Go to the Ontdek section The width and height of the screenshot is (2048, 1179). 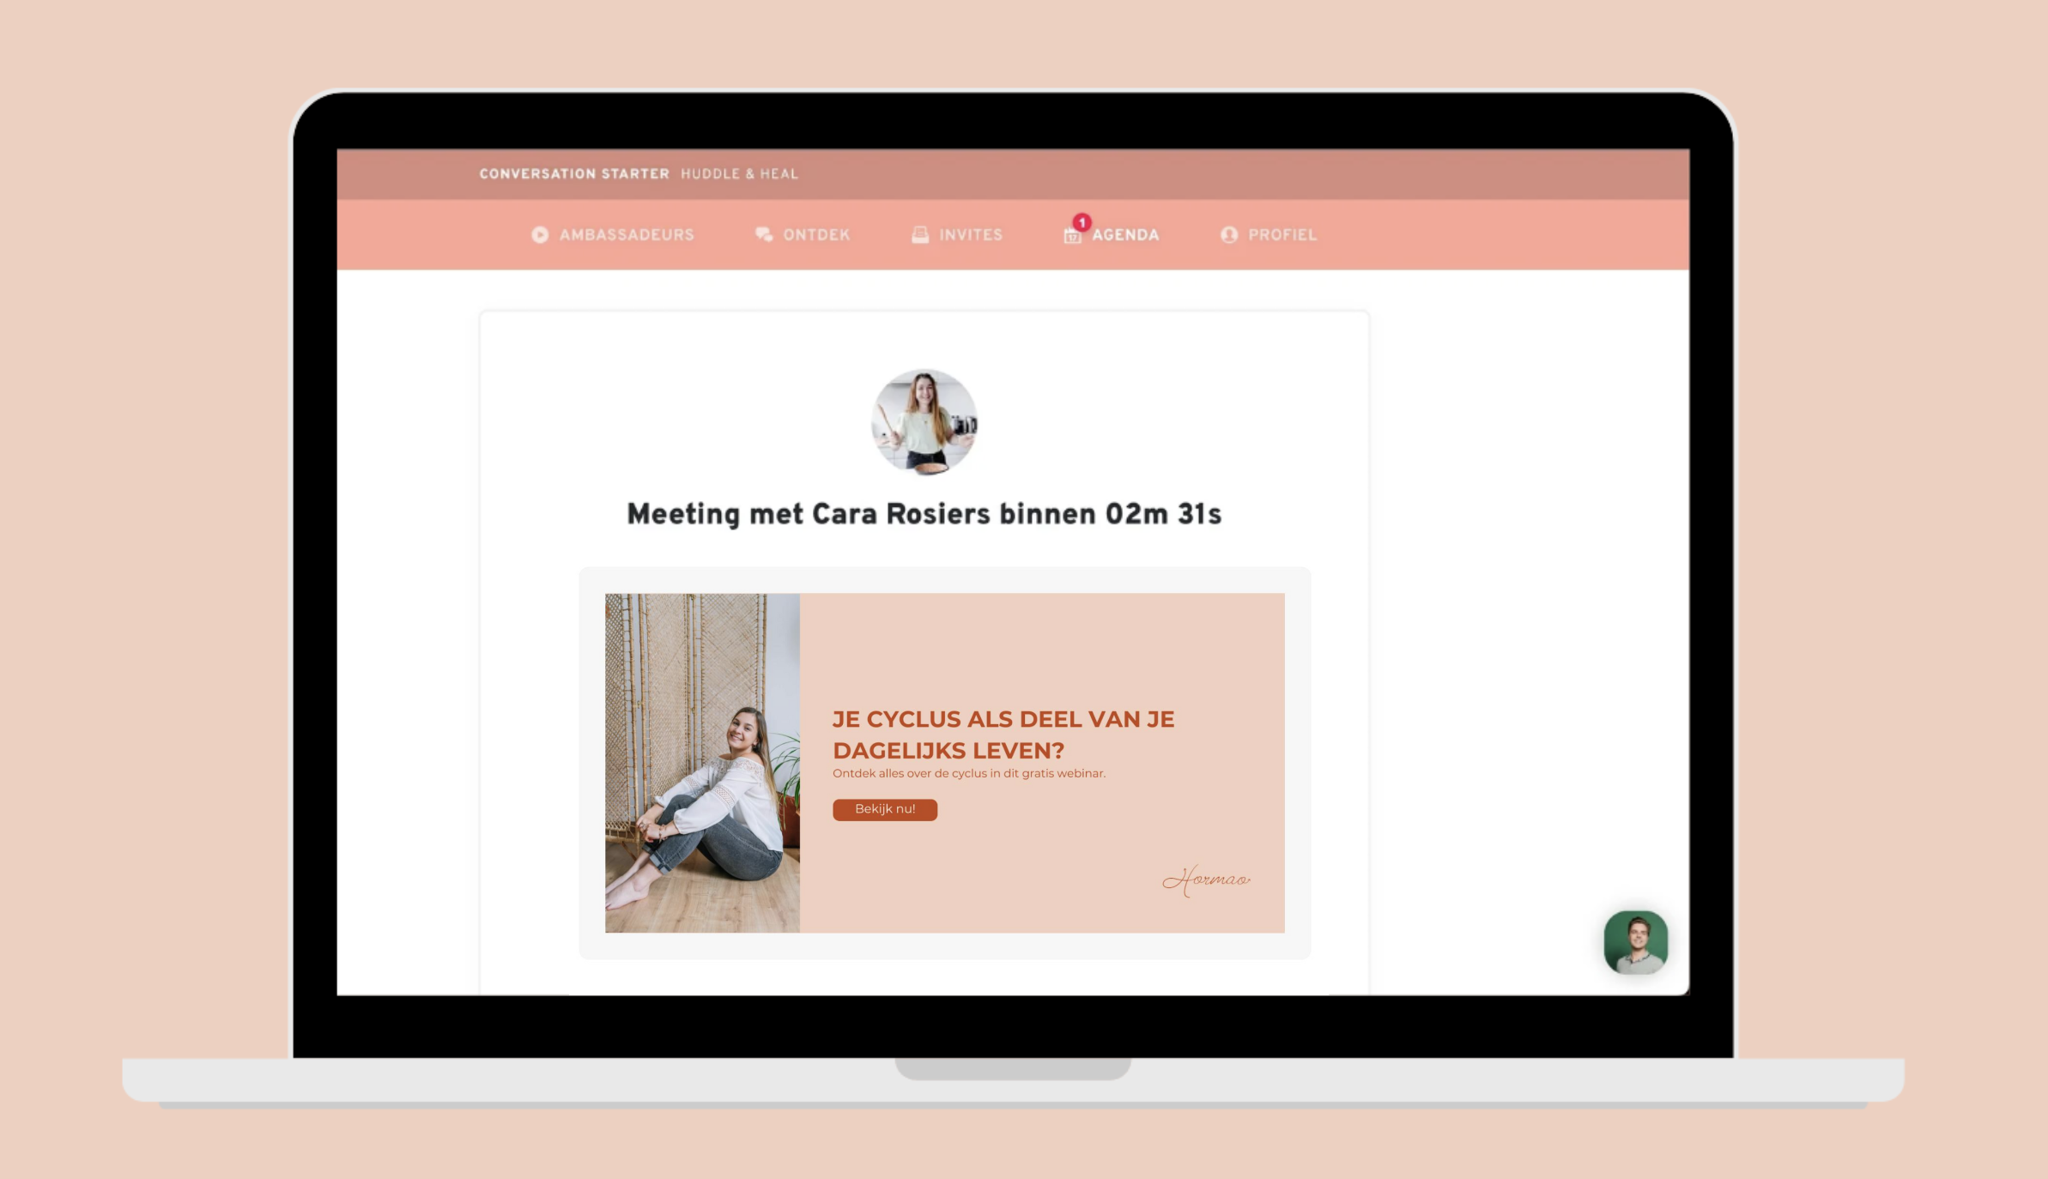click(815, 234)
